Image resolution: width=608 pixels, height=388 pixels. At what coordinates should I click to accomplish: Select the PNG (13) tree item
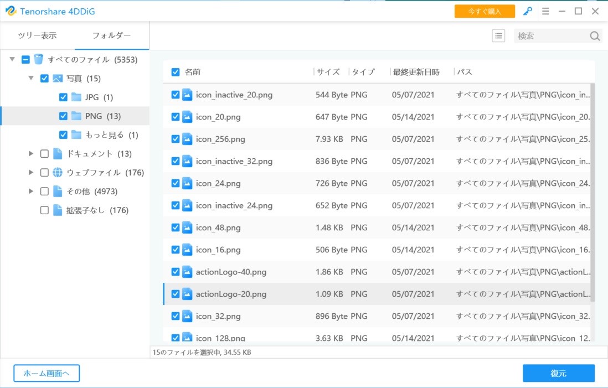pyautogui.click(x=103, y=116)
